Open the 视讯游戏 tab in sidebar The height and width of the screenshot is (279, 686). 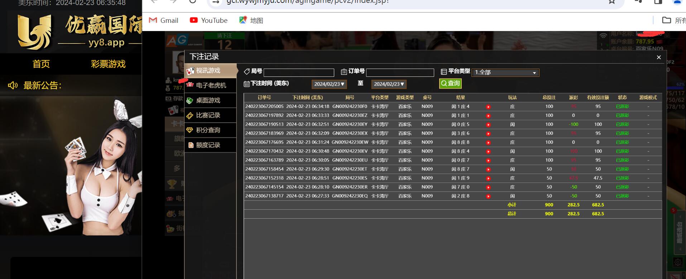[x=211, y=71]
